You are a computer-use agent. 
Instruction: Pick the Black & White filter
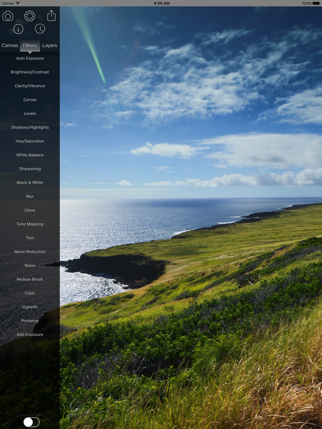[x=30, y=183]
